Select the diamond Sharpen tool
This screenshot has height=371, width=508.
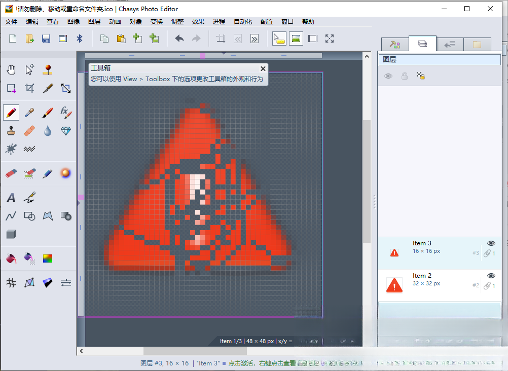66,131
